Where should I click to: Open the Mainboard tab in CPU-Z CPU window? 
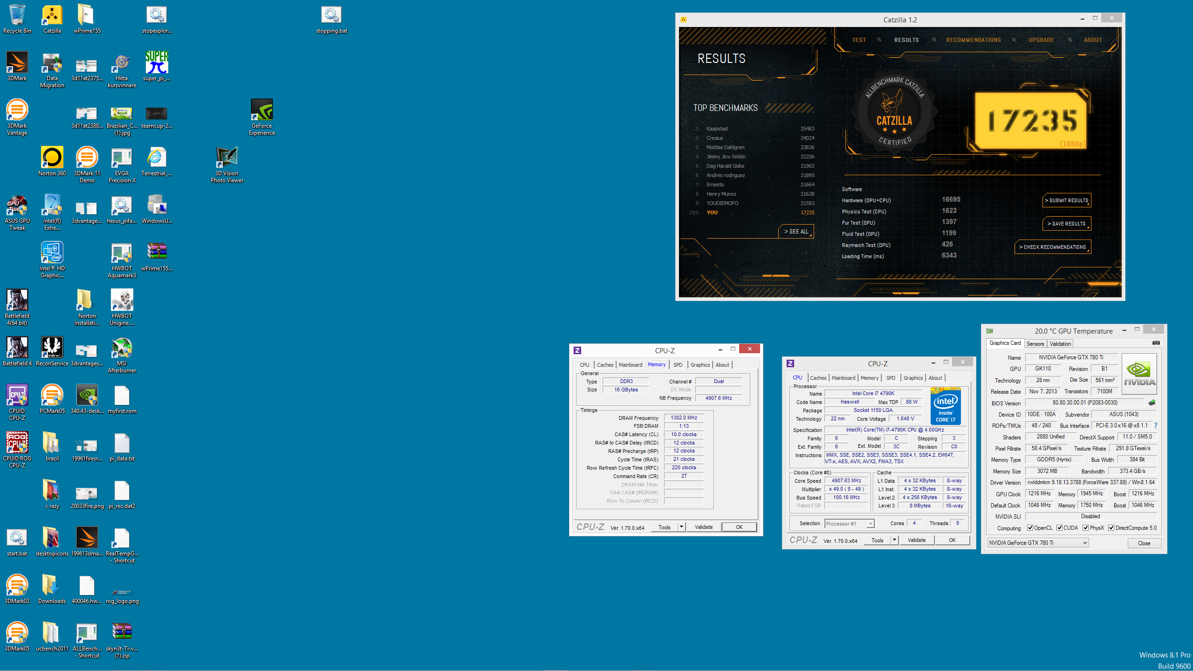843,378
